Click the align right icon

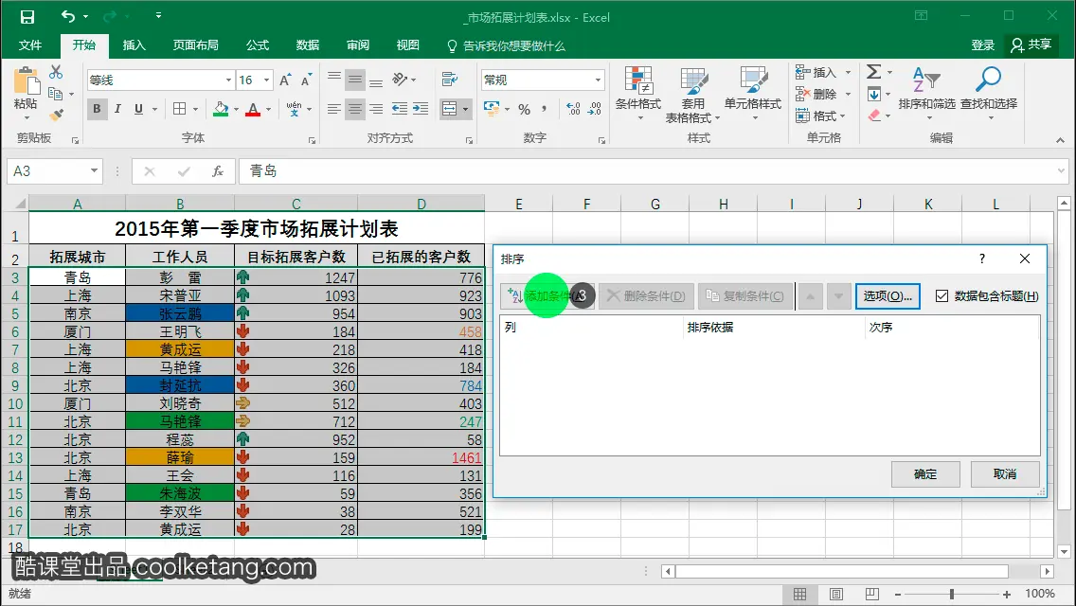click(x=376, y=109)
